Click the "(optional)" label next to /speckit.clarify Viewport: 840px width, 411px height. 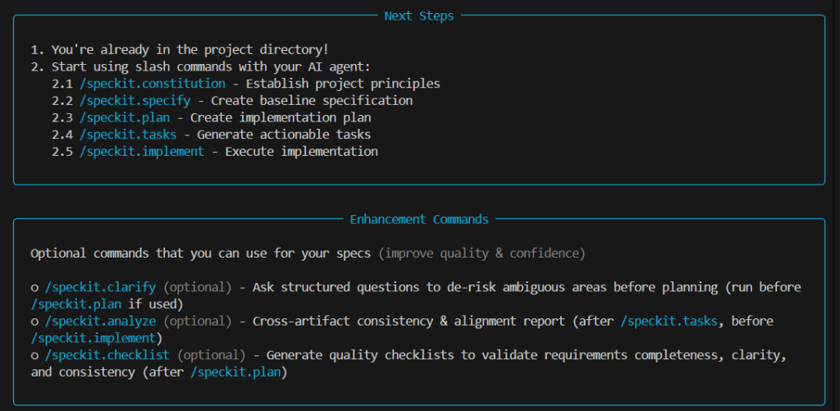pyautogui.click(x=197, y=287)
